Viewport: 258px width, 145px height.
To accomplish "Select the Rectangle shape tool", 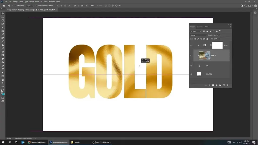I will pos(3,76).
